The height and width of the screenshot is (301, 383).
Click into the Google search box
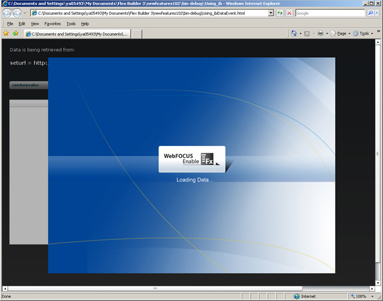tap(330, 13)
